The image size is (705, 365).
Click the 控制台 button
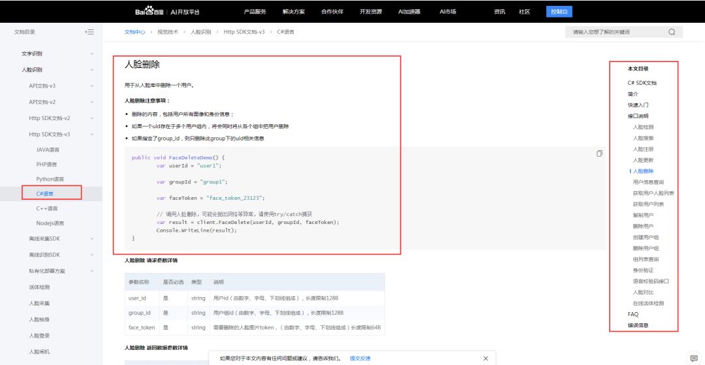coord(559,12)
